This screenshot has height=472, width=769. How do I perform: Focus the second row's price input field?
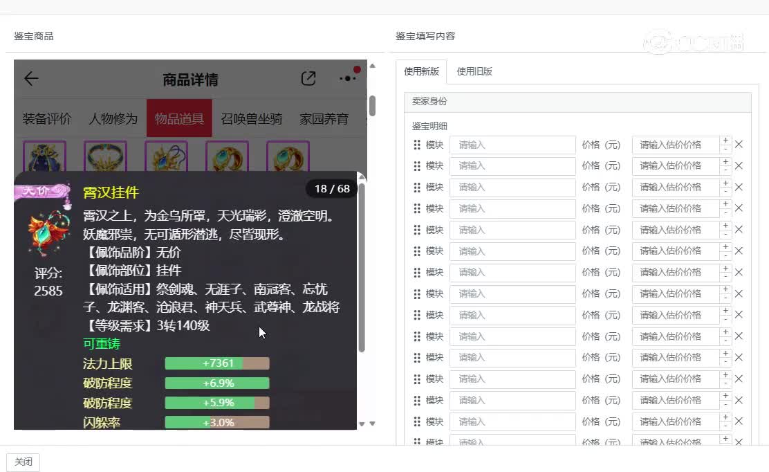click(676, 166)
